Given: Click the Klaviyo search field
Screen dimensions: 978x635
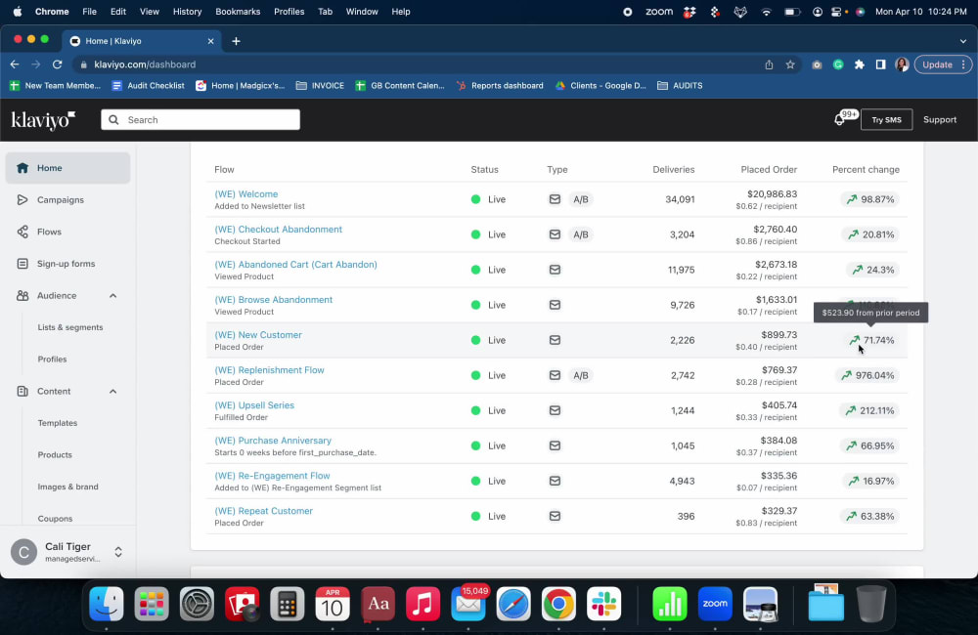Looking at the screenshot, I should 200,119.
